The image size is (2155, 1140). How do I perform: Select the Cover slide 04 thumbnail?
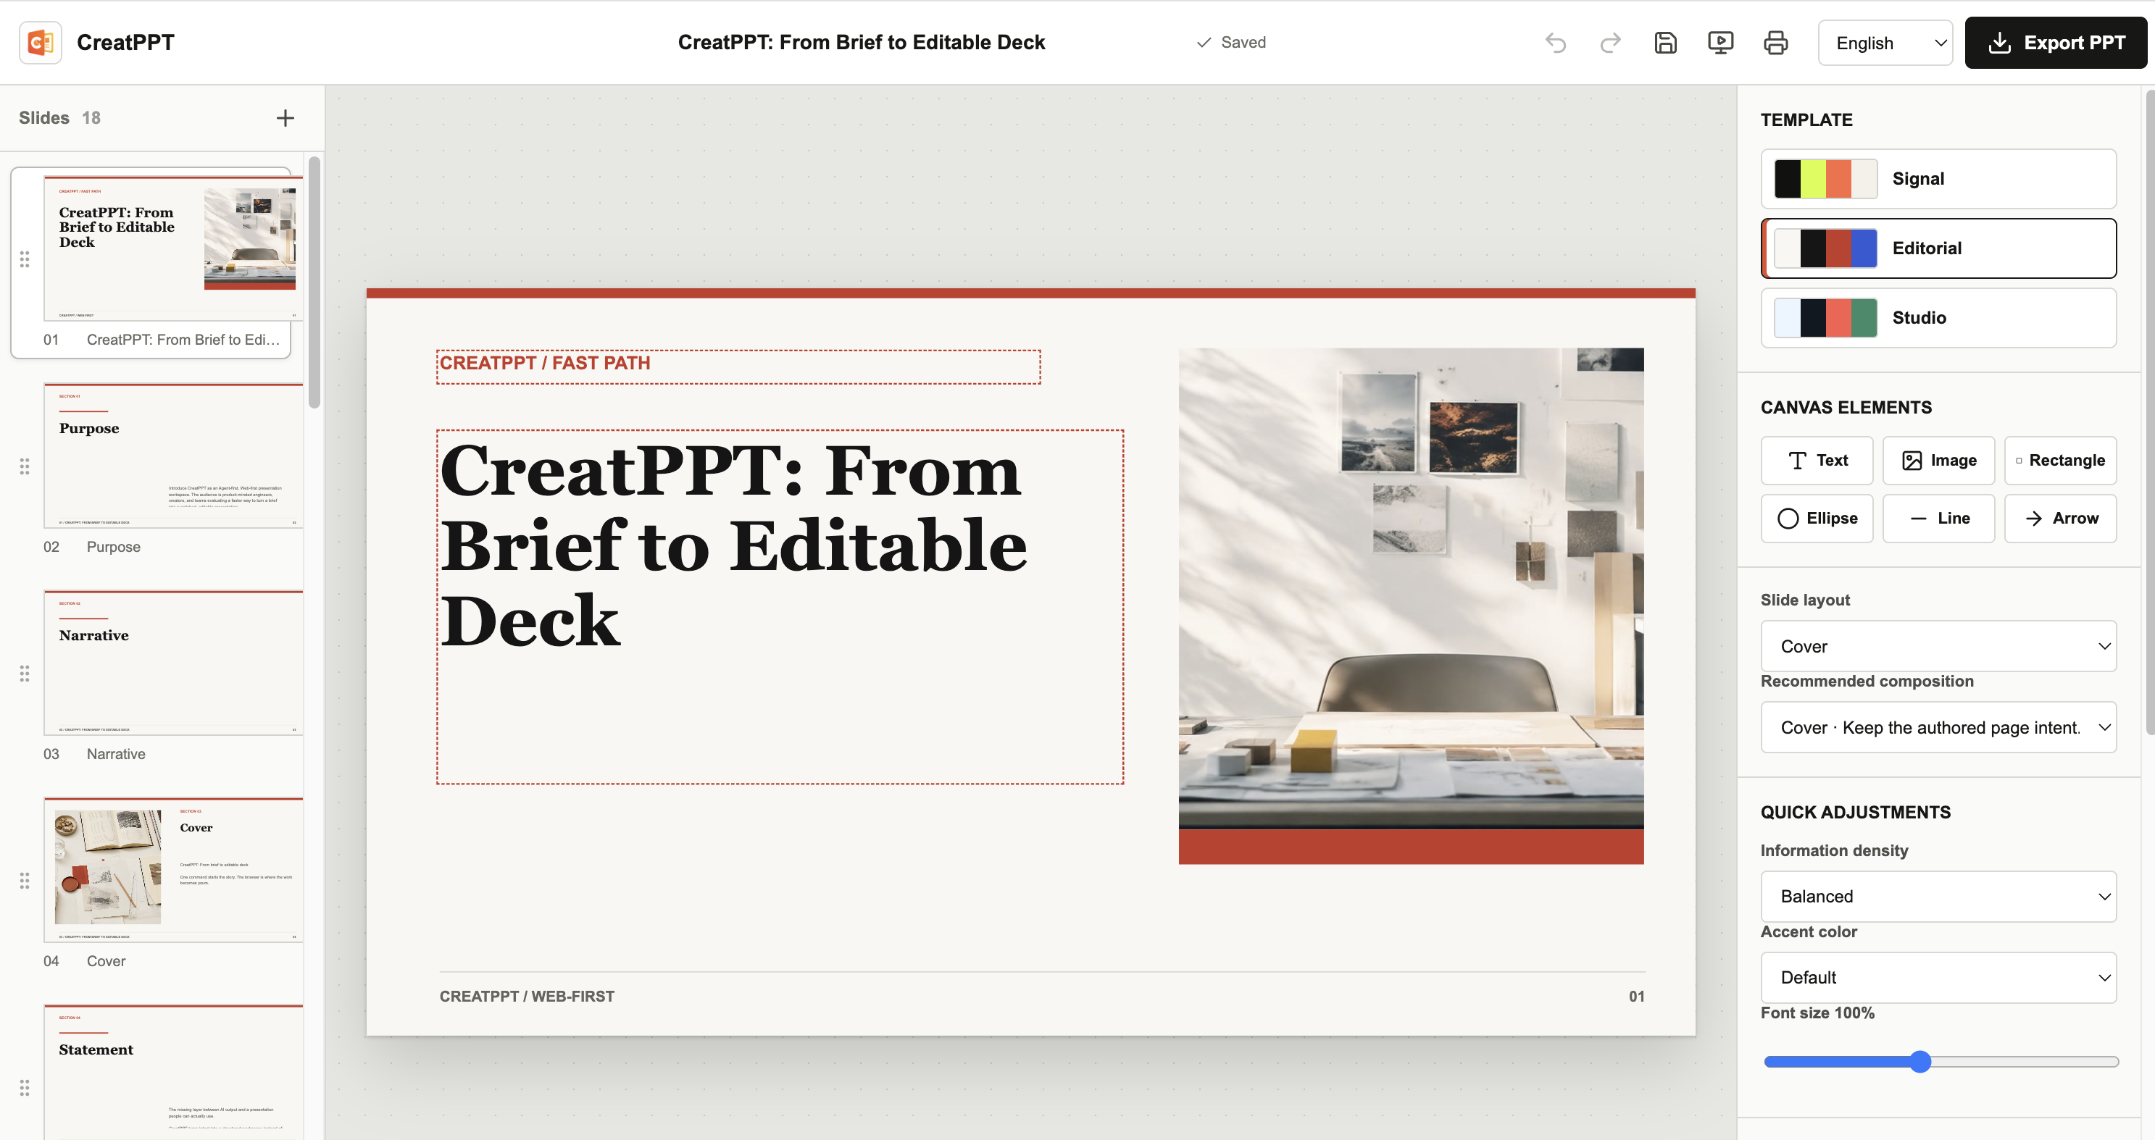[x=173, y=870]
